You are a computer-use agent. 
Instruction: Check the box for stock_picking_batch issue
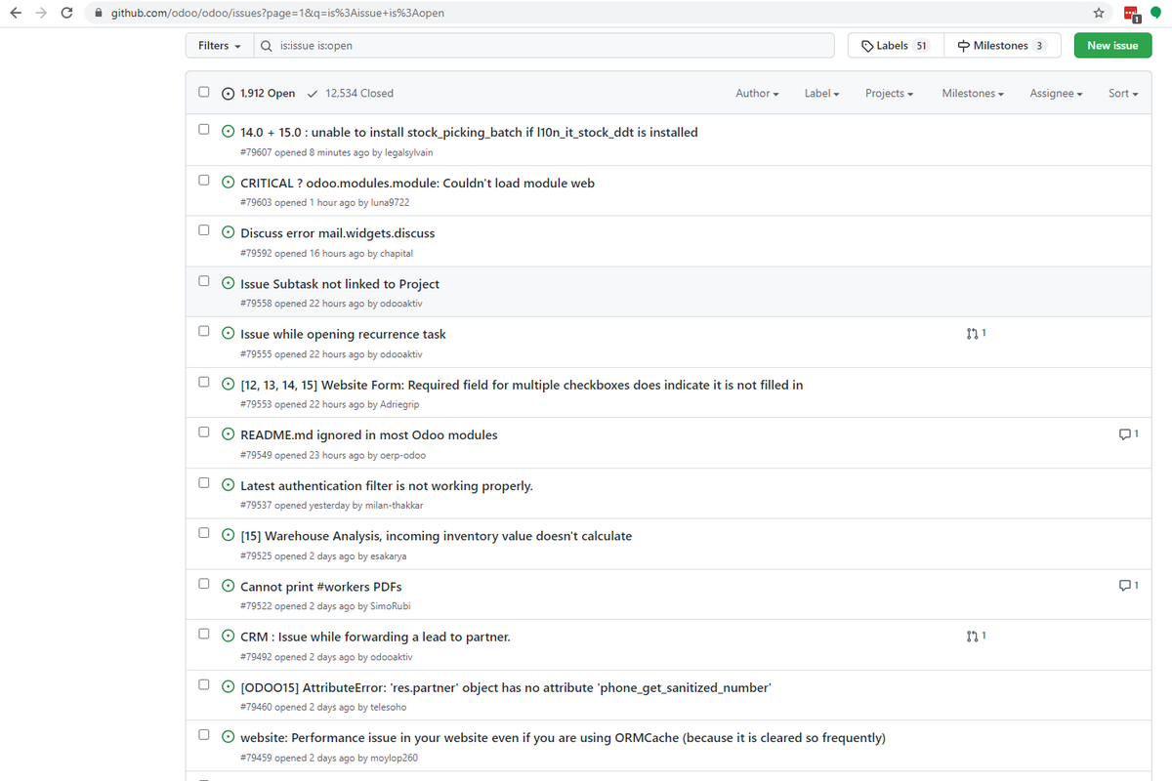(x=204, y=129)
